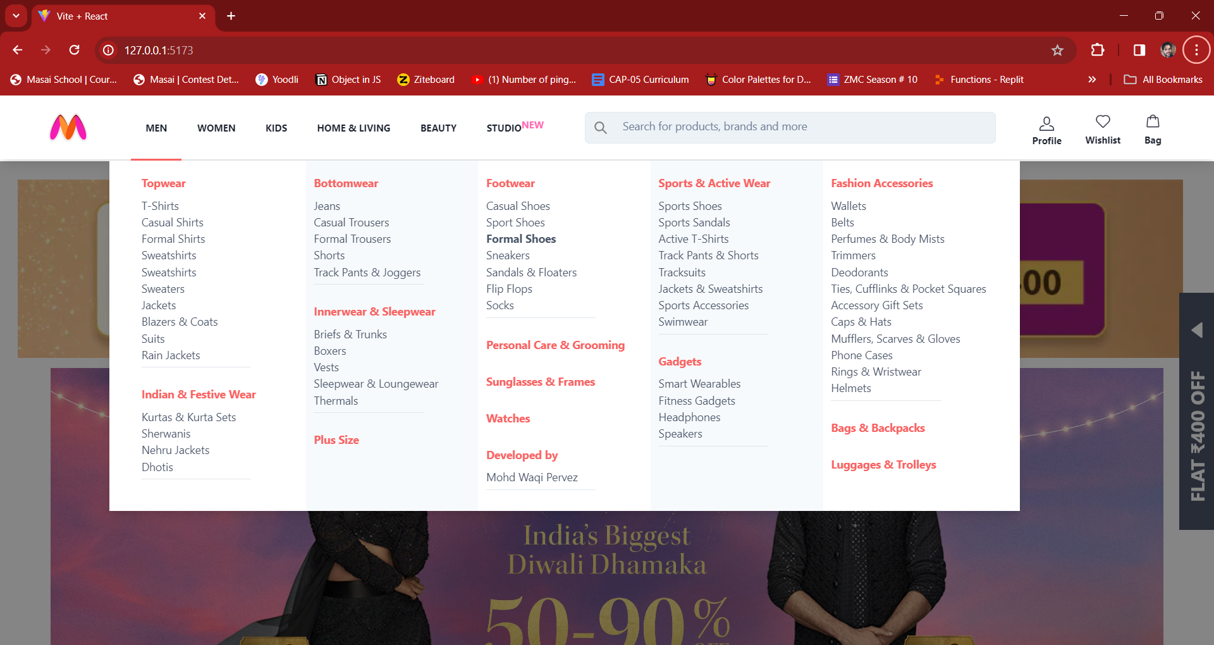Open Jeans under Bottomwear
The height and width of the screenshot is (645, 1214).
click(327, 206)
